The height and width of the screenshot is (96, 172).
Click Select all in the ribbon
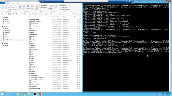click(x=63, y=6)
